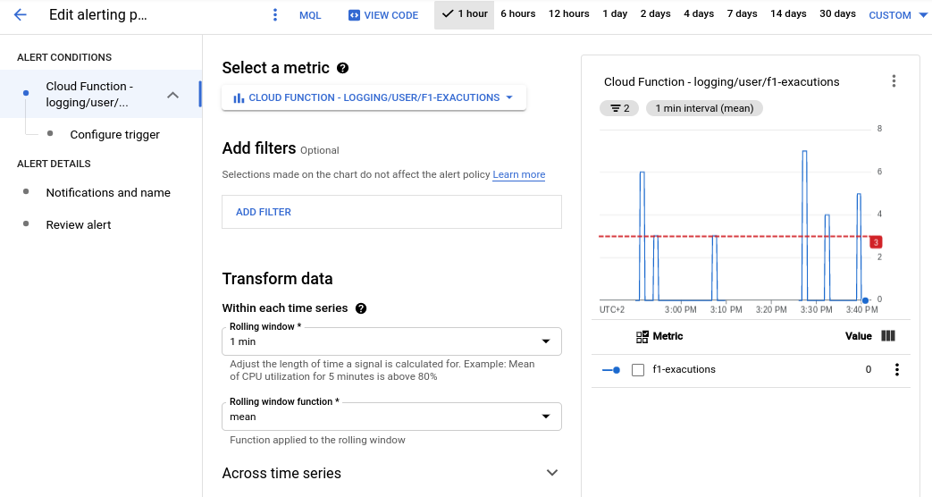The image size is (932, 497).
Task: Select the 12 hours time range
Action: coord(569,13)
